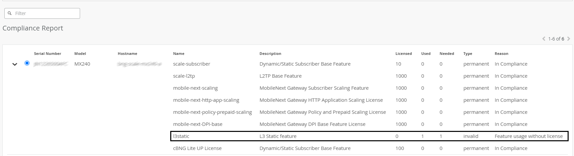Click "Feature usage without license" reason text
This screenshot has width=574, height=156.
tap(528, 136)
